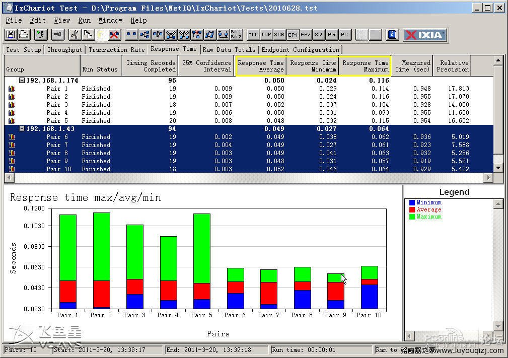Toggle the PC filter button

click(x=344, y=35)
